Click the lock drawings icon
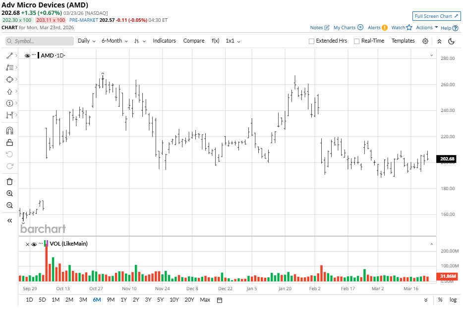The height and width of the screenshot is (311, 463). point(9,143)
